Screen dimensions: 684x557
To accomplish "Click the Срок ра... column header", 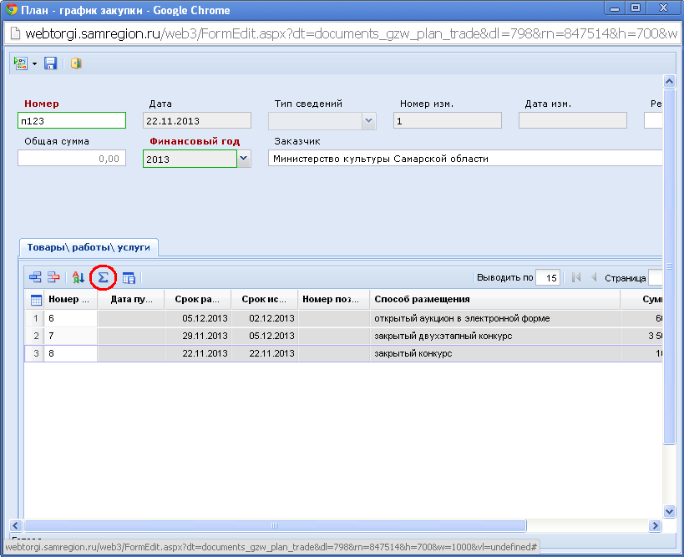I will tap(197, 299).
